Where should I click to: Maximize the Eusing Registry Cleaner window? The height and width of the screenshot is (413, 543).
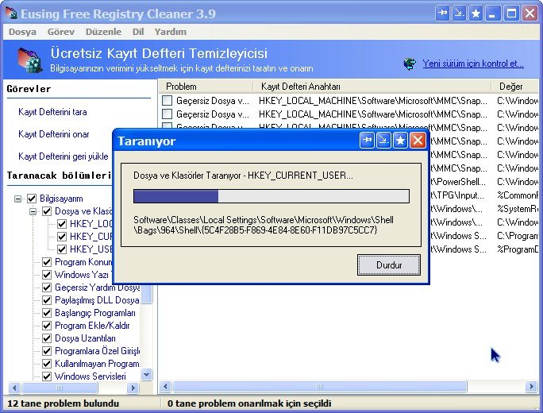511,14
